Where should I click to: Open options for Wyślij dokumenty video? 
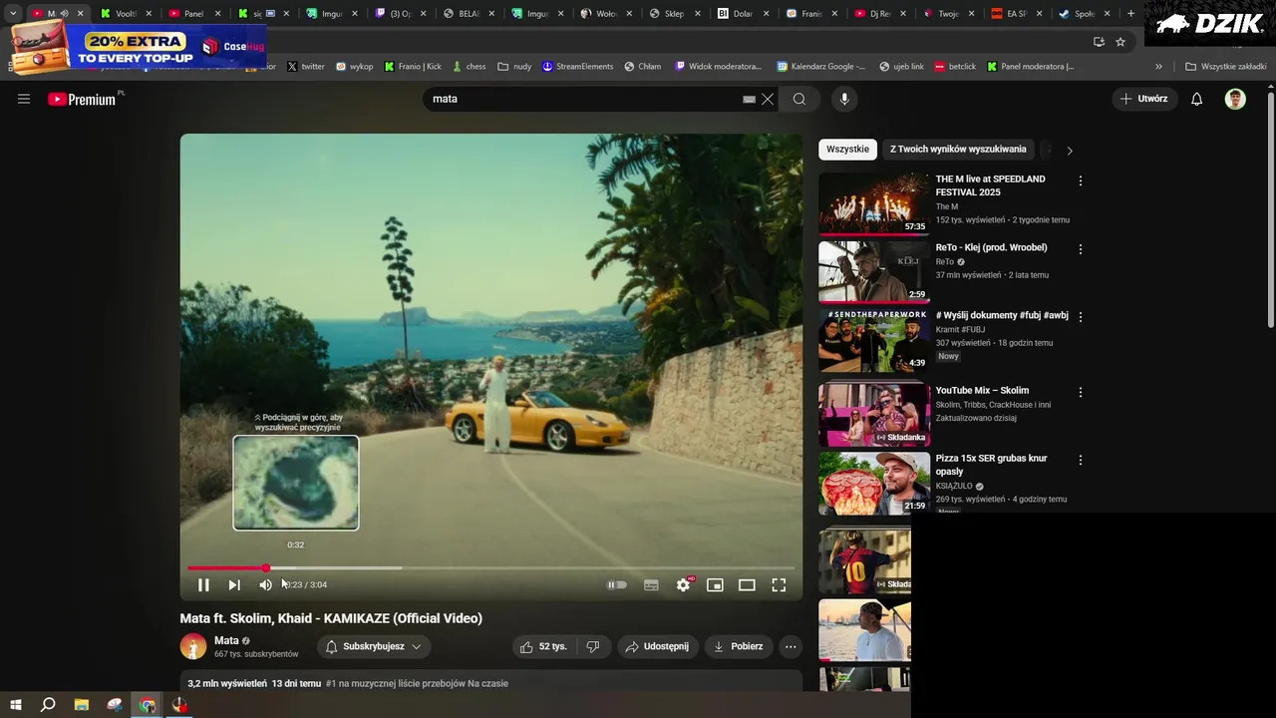1080,317
